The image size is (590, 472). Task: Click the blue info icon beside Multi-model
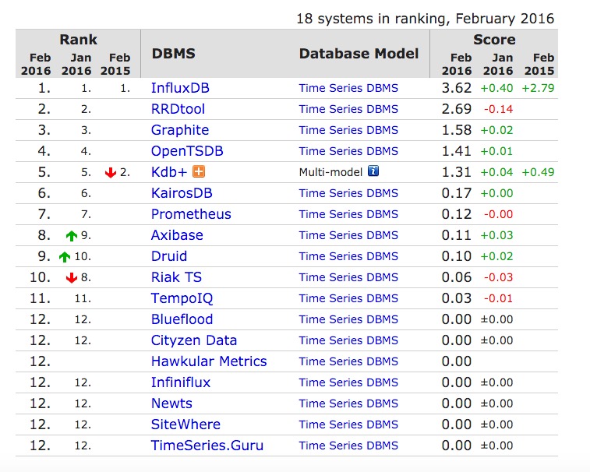point(373,172)
